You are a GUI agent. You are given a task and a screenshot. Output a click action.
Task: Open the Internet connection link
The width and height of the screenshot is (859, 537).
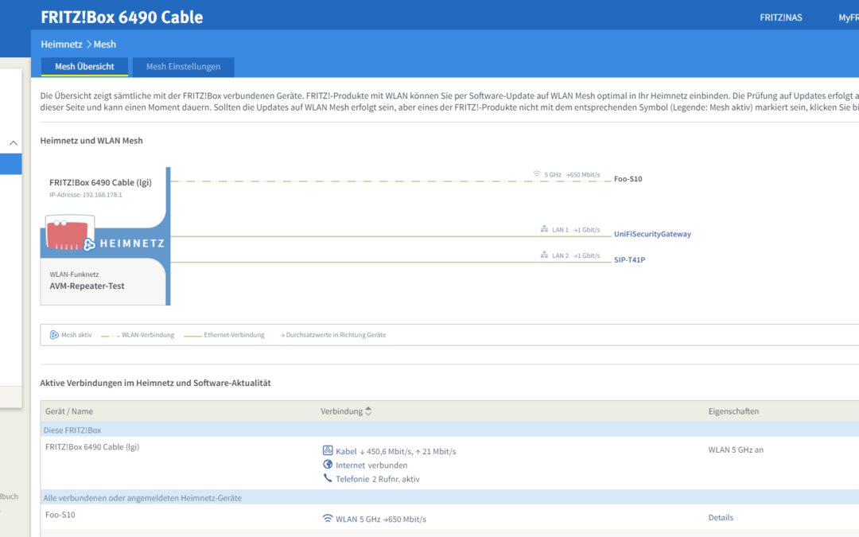click(x=350, y=465)
